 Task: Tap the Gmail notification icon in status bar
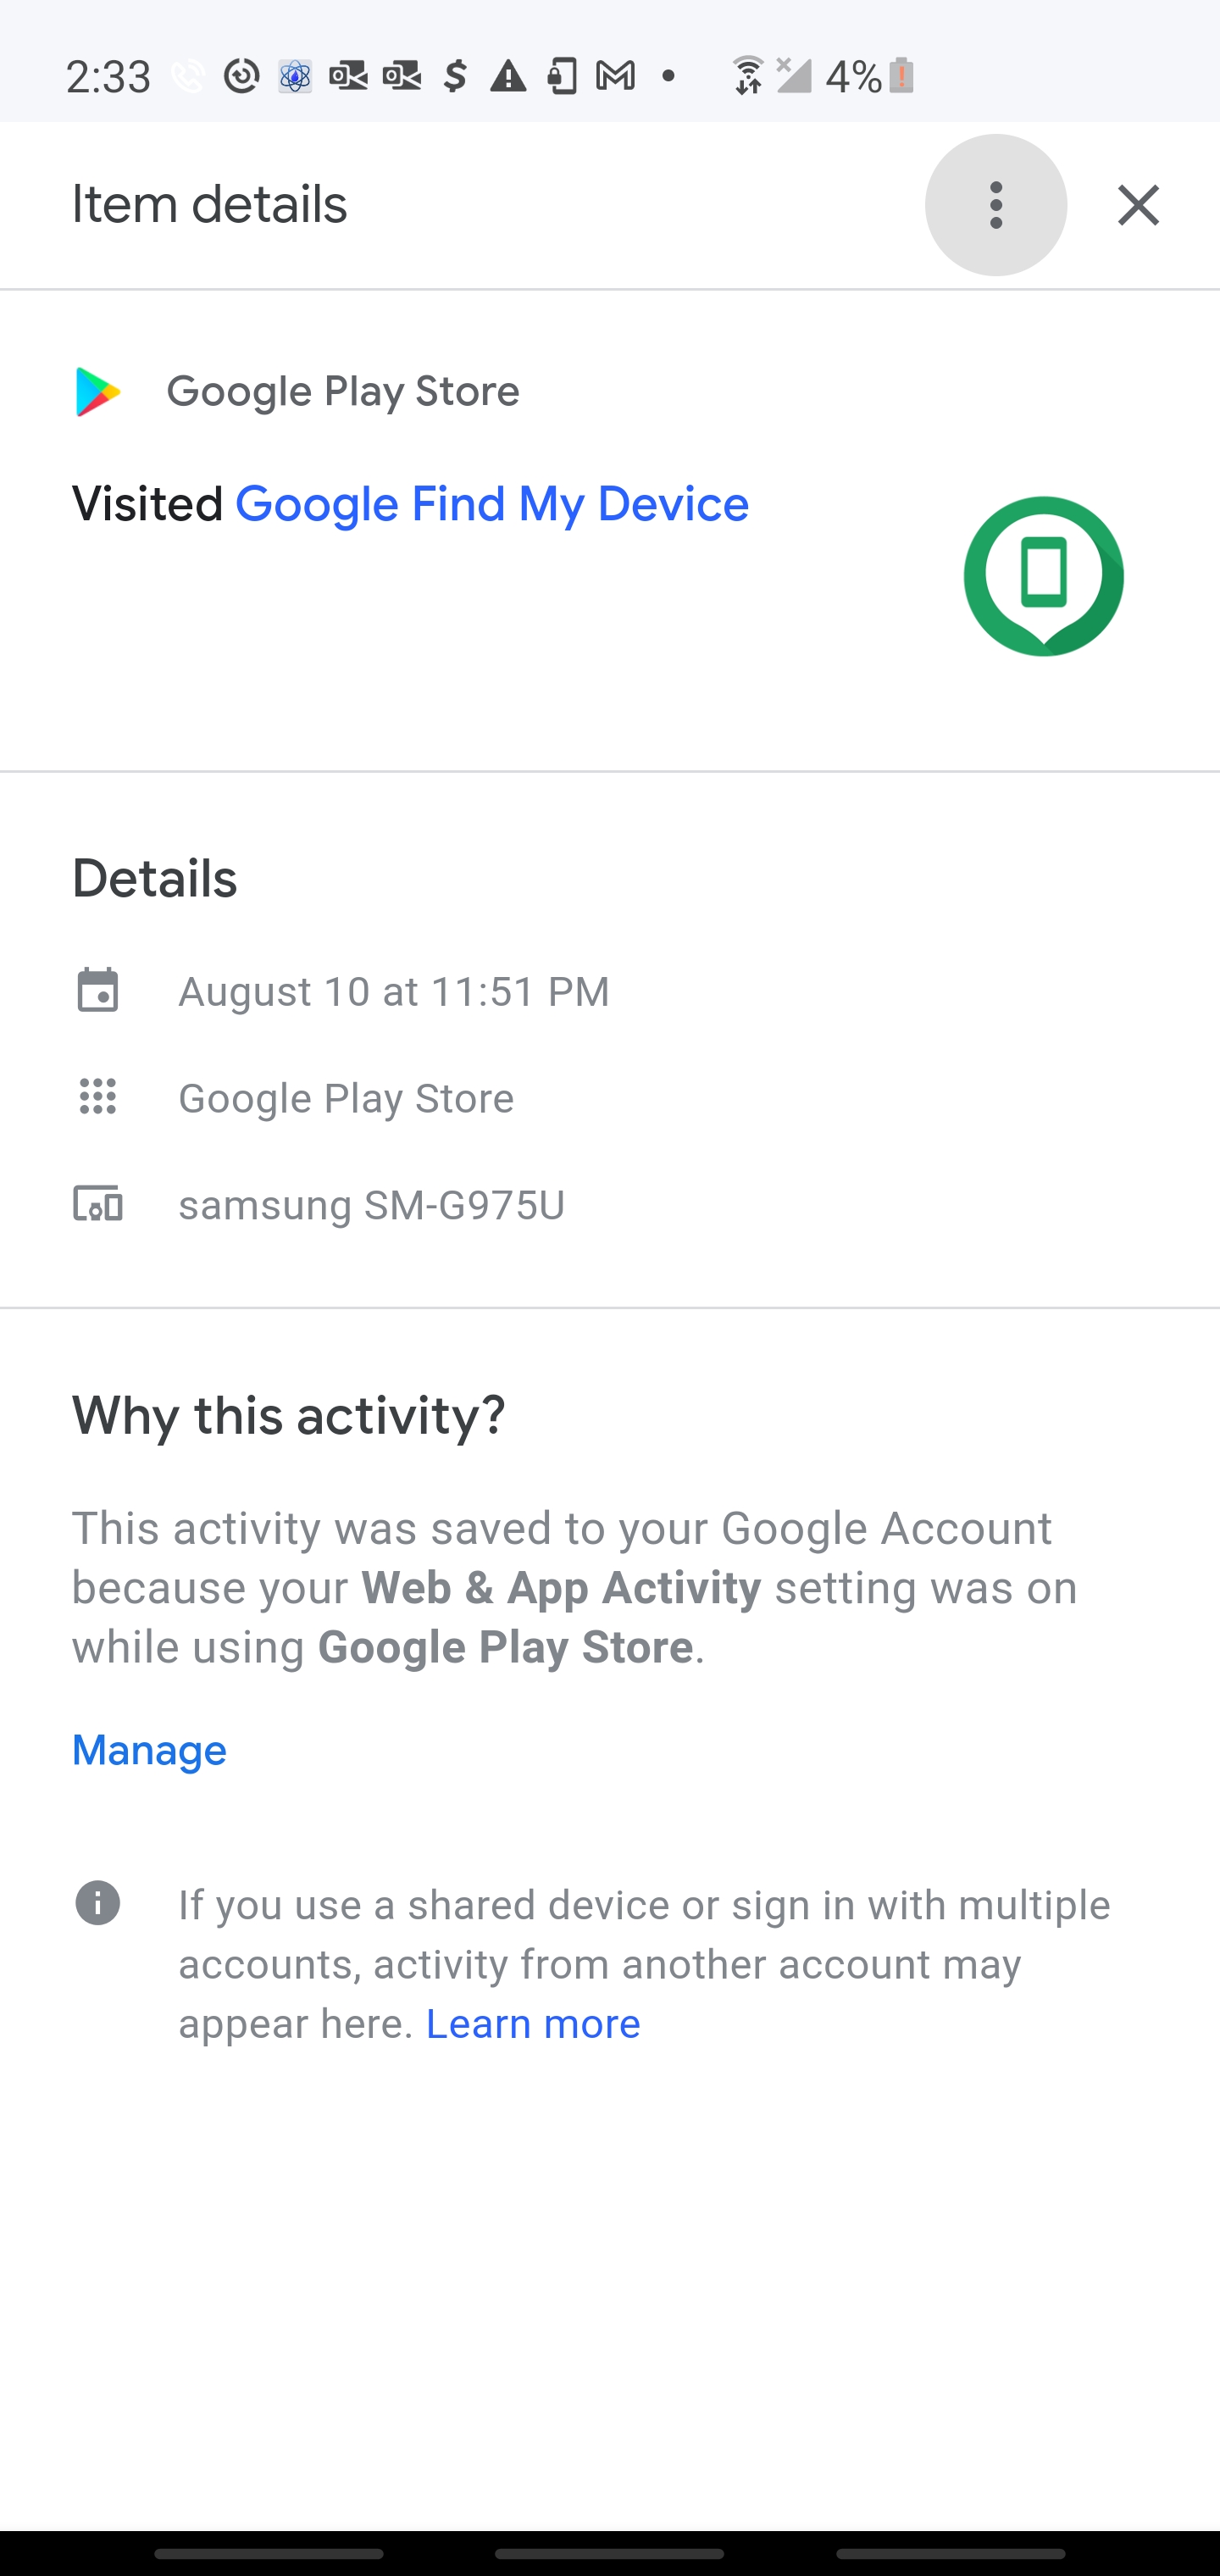(x=615, y=76)
